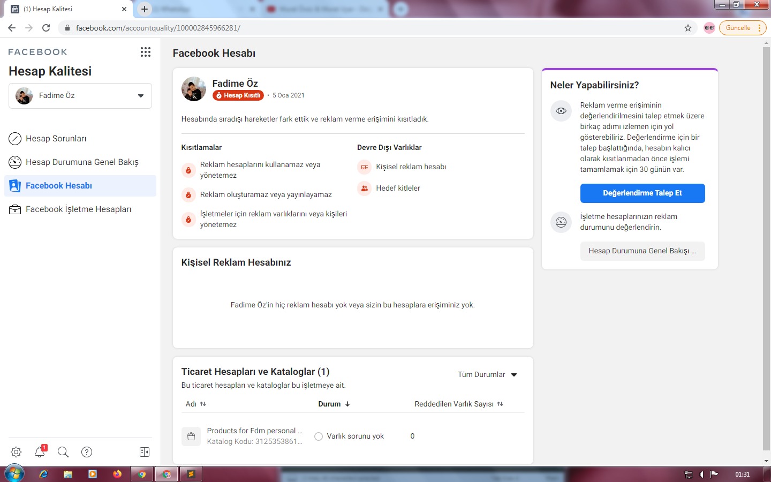This screenshot has height=482, width=771.
Task: Expand the Fadime Öz account selector dropdown
Action: pyautogui.click(x=80, y=96)
